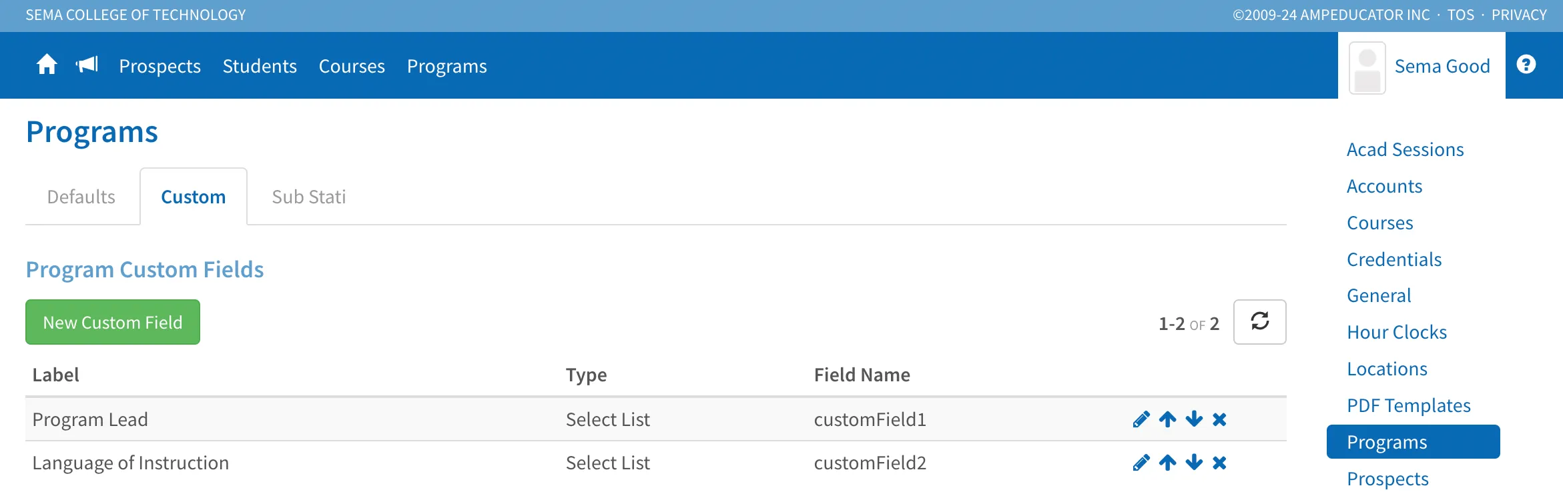Click the customField1 field name cell
The image size is (1563, 500).
[870, 419]
